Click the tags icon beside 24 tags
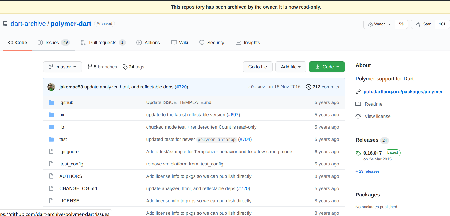This screenshot has width=450, height=216. point(125,67)
